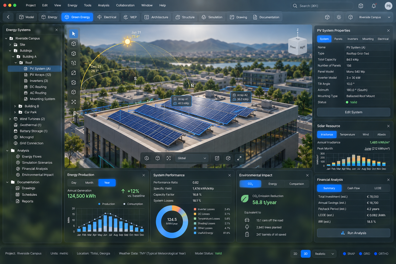Toggle the ORTHO option
396x264 pixels.
381,254
